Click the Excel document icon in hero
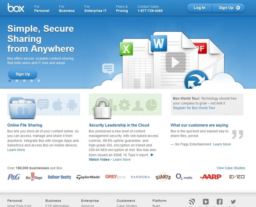This screenshot has height=207, width=256. point(126,50)
